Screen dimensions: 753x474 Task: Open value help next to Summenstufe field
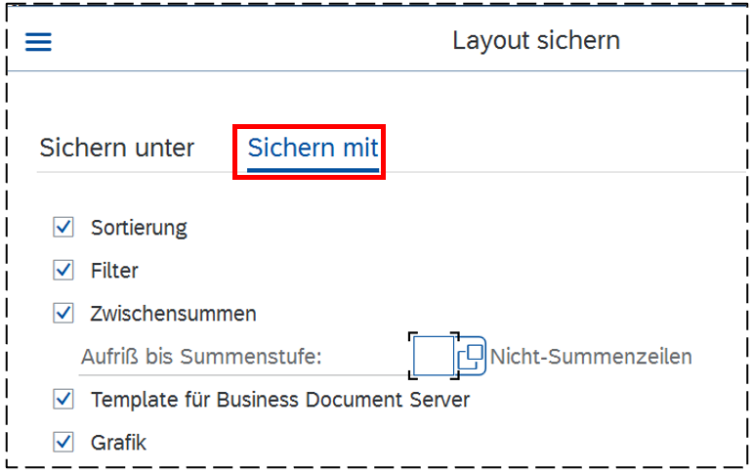(472, 356)
